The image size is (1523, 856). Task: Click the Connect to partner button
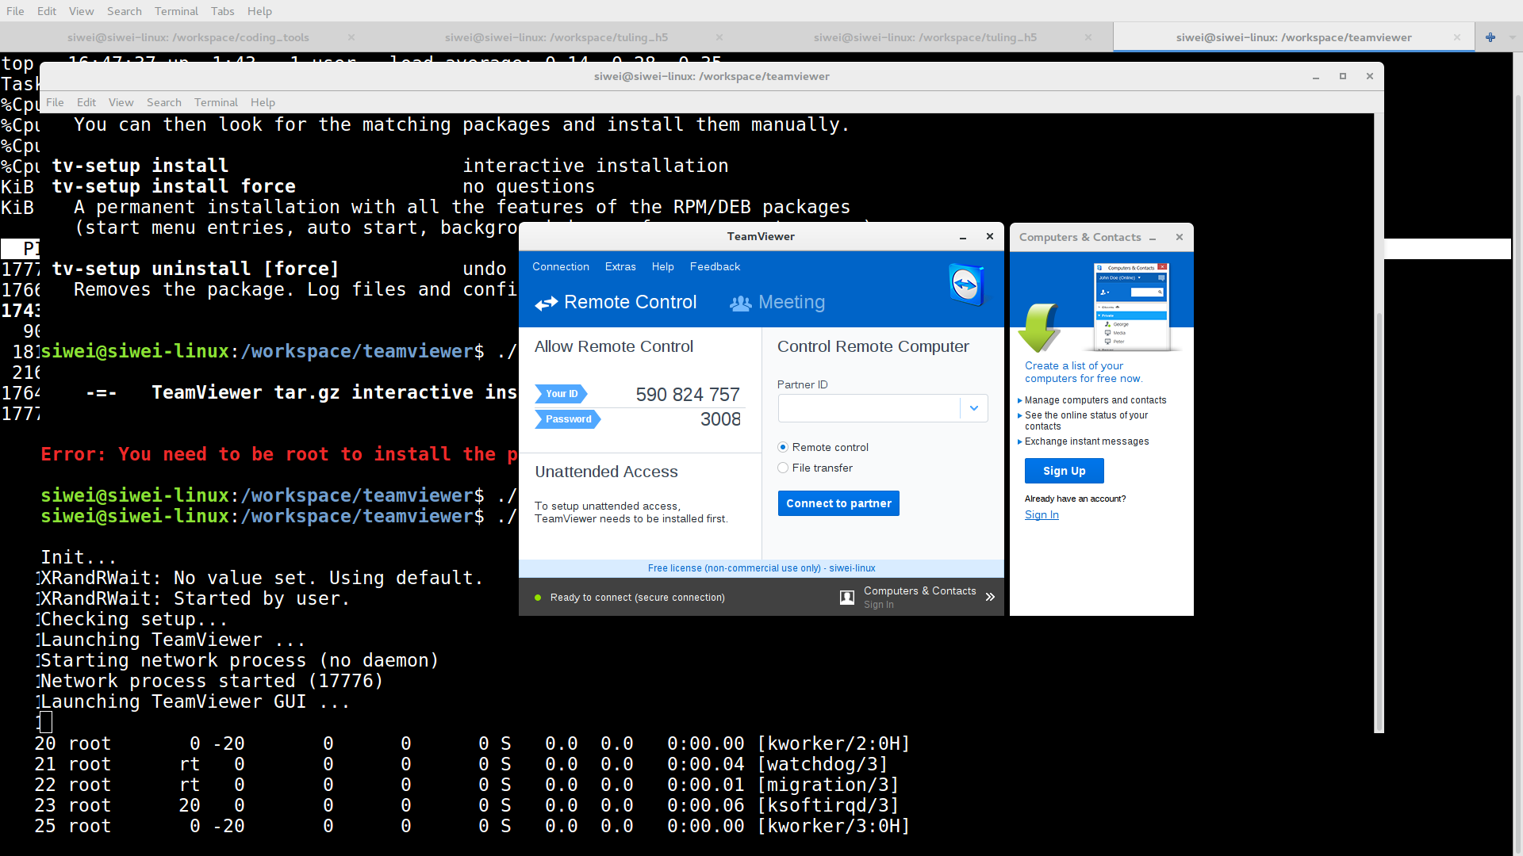tap(838, 503)
